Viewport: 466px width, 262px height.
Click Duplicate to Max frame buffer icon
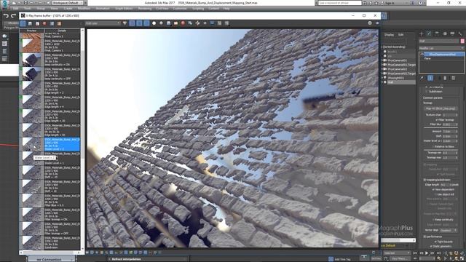coord(190,23)
